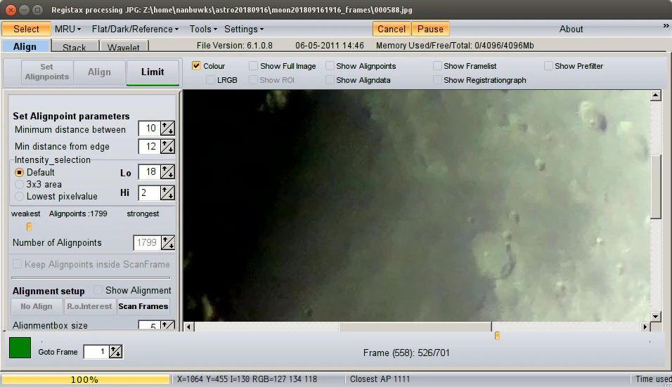
Task: Click the R.o.Interest button
Action: (89, 306)
